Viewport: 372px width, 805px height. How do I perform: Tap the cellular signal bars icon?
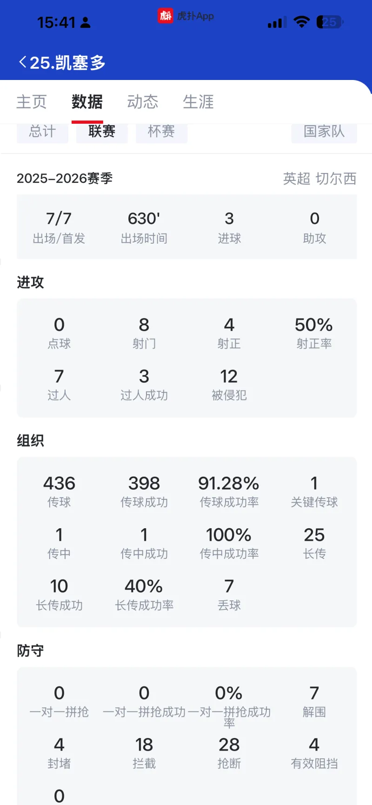pyautogui.click(x=277, y=22)
